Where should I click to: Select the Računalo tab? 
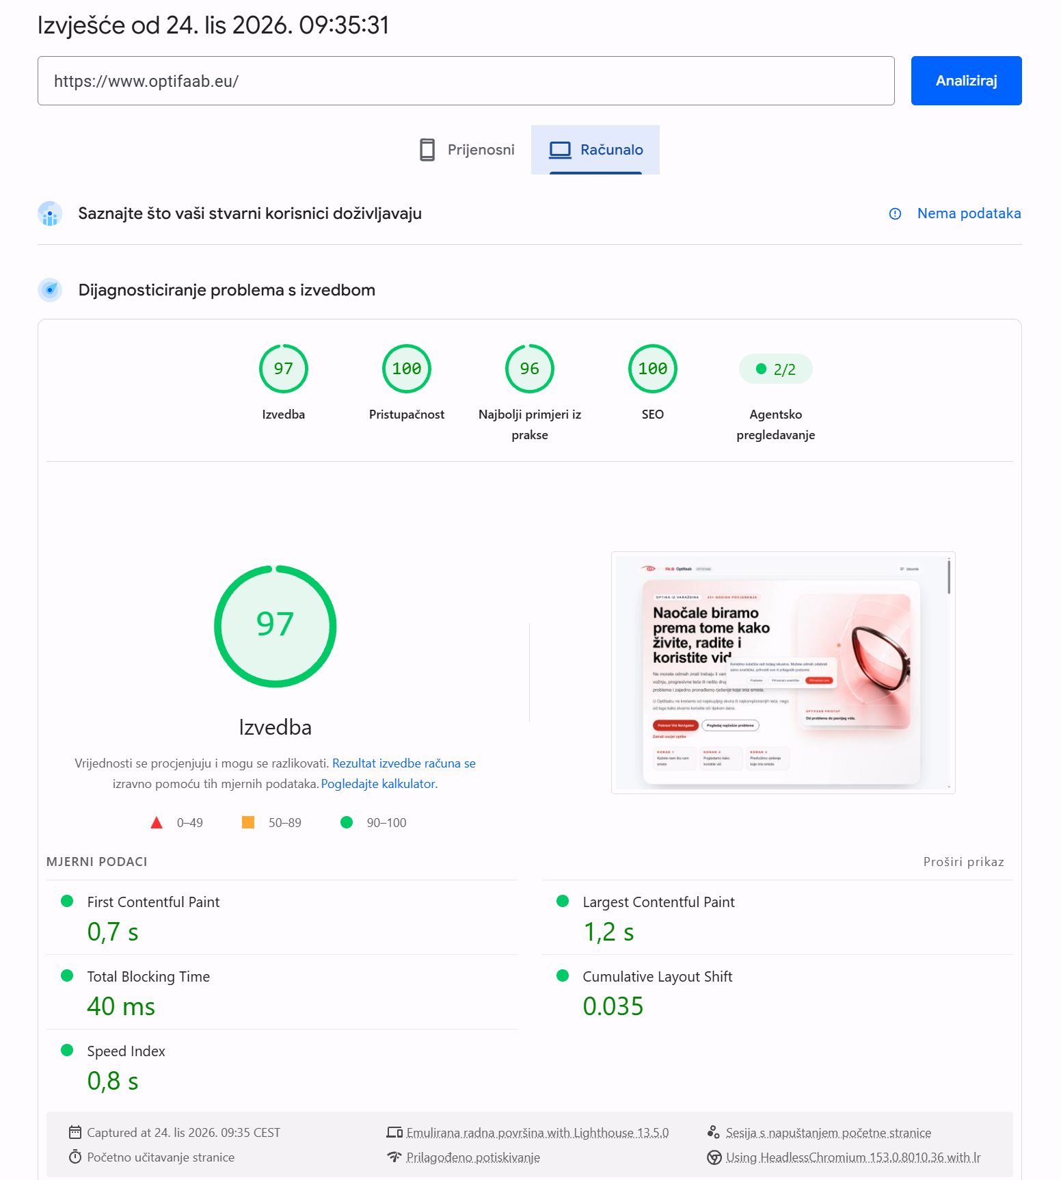pos(595,150)
